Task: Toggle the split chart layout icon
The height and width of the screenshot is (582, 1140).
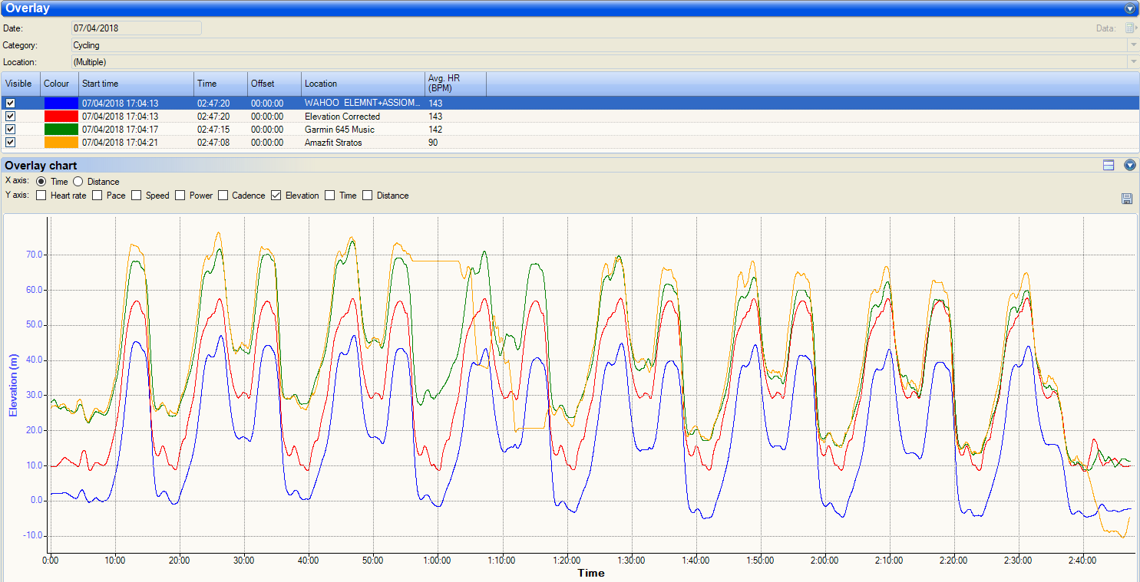Action: coord(1109,165)
